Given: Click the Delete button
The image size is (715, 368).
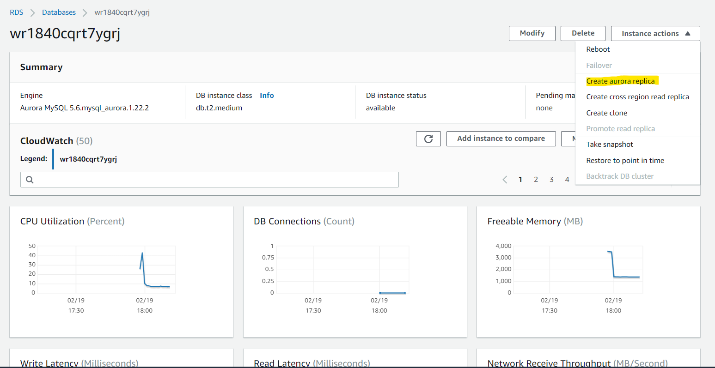Looking at the screenshot, I should (583, 33).
